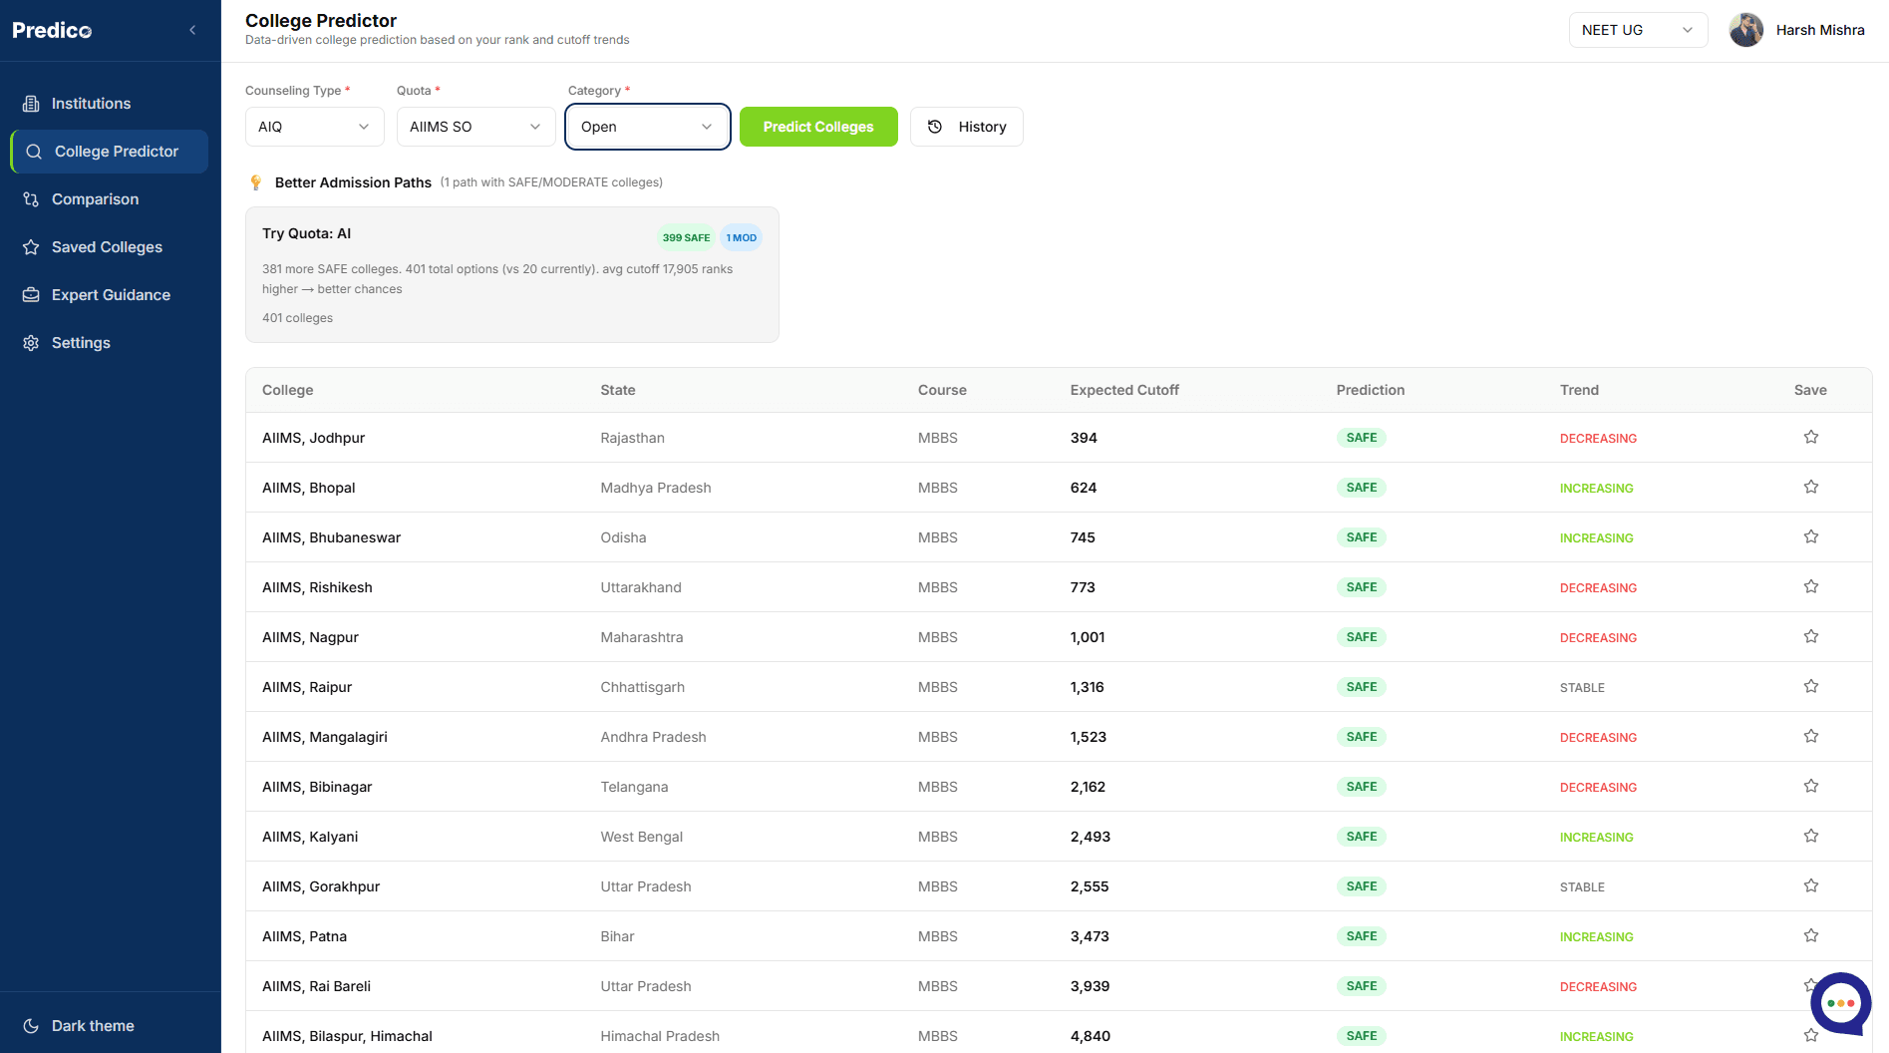Star AIIMS, Kalyani to save
This screenshot has width=1889, height=1053.
[1811, 836]
